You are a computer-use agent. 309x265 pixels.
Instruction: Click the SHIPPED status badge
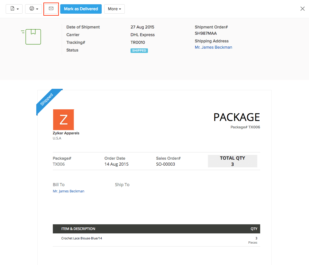click(139, 50)
